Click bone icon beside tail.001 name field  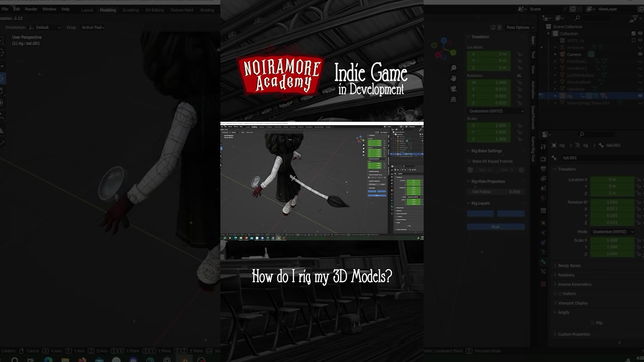[555, 158]
